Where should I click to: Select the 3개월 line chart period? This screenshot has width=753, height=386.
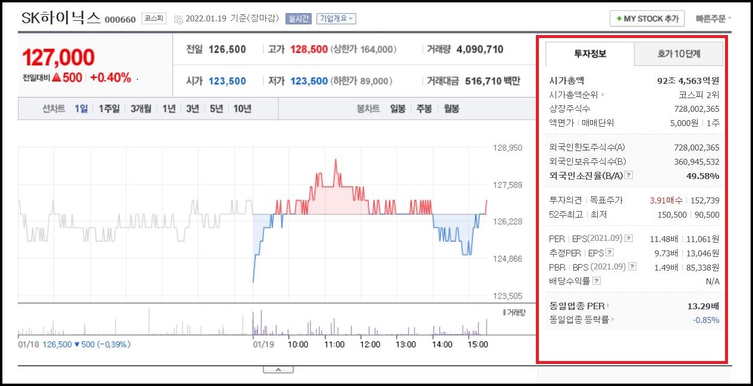(x=141, y=109)
